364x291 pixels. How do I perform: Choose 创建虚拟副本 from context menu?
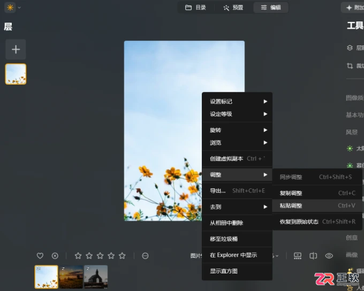coord(237,159)
